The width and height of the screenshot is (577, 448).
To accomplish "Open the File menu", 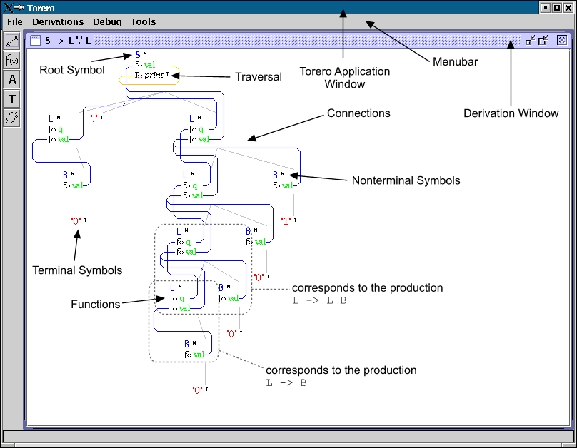I will (x=15, y=21).
